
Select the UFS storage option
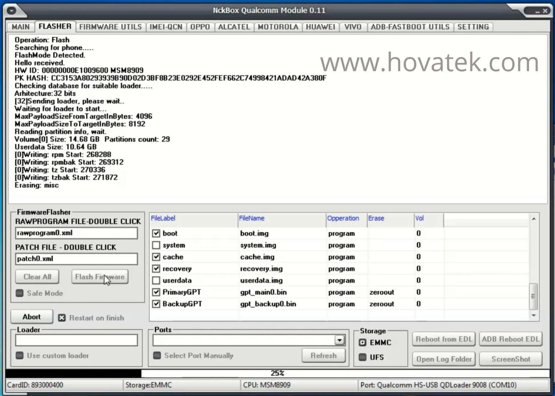tap(362, 357)
